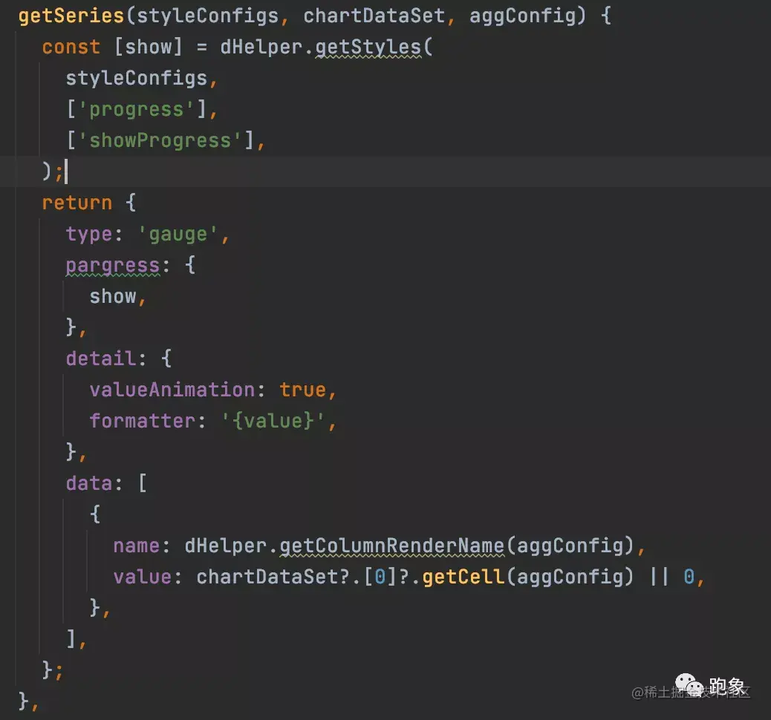Click the 'gauge' string value
The width and height of the screenshot is (771, 720).
point(178,235)
